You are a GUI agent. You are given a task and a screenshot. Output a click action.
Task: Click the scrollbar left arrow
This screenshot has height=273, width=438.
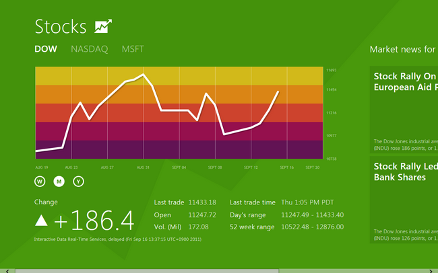click(7, 271)
